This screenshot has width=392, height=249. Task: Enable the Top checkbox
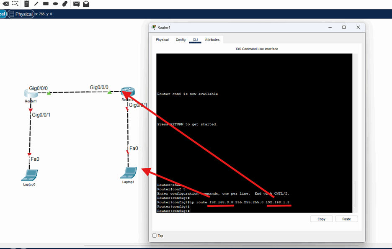click(x=155, y=236)
